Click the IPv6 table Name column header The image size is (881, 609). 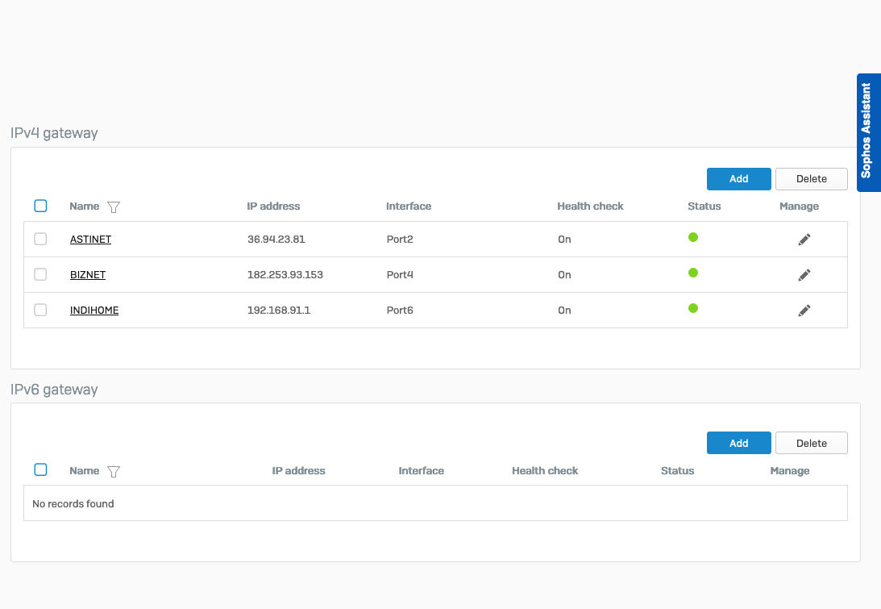[x=85, y=471]
